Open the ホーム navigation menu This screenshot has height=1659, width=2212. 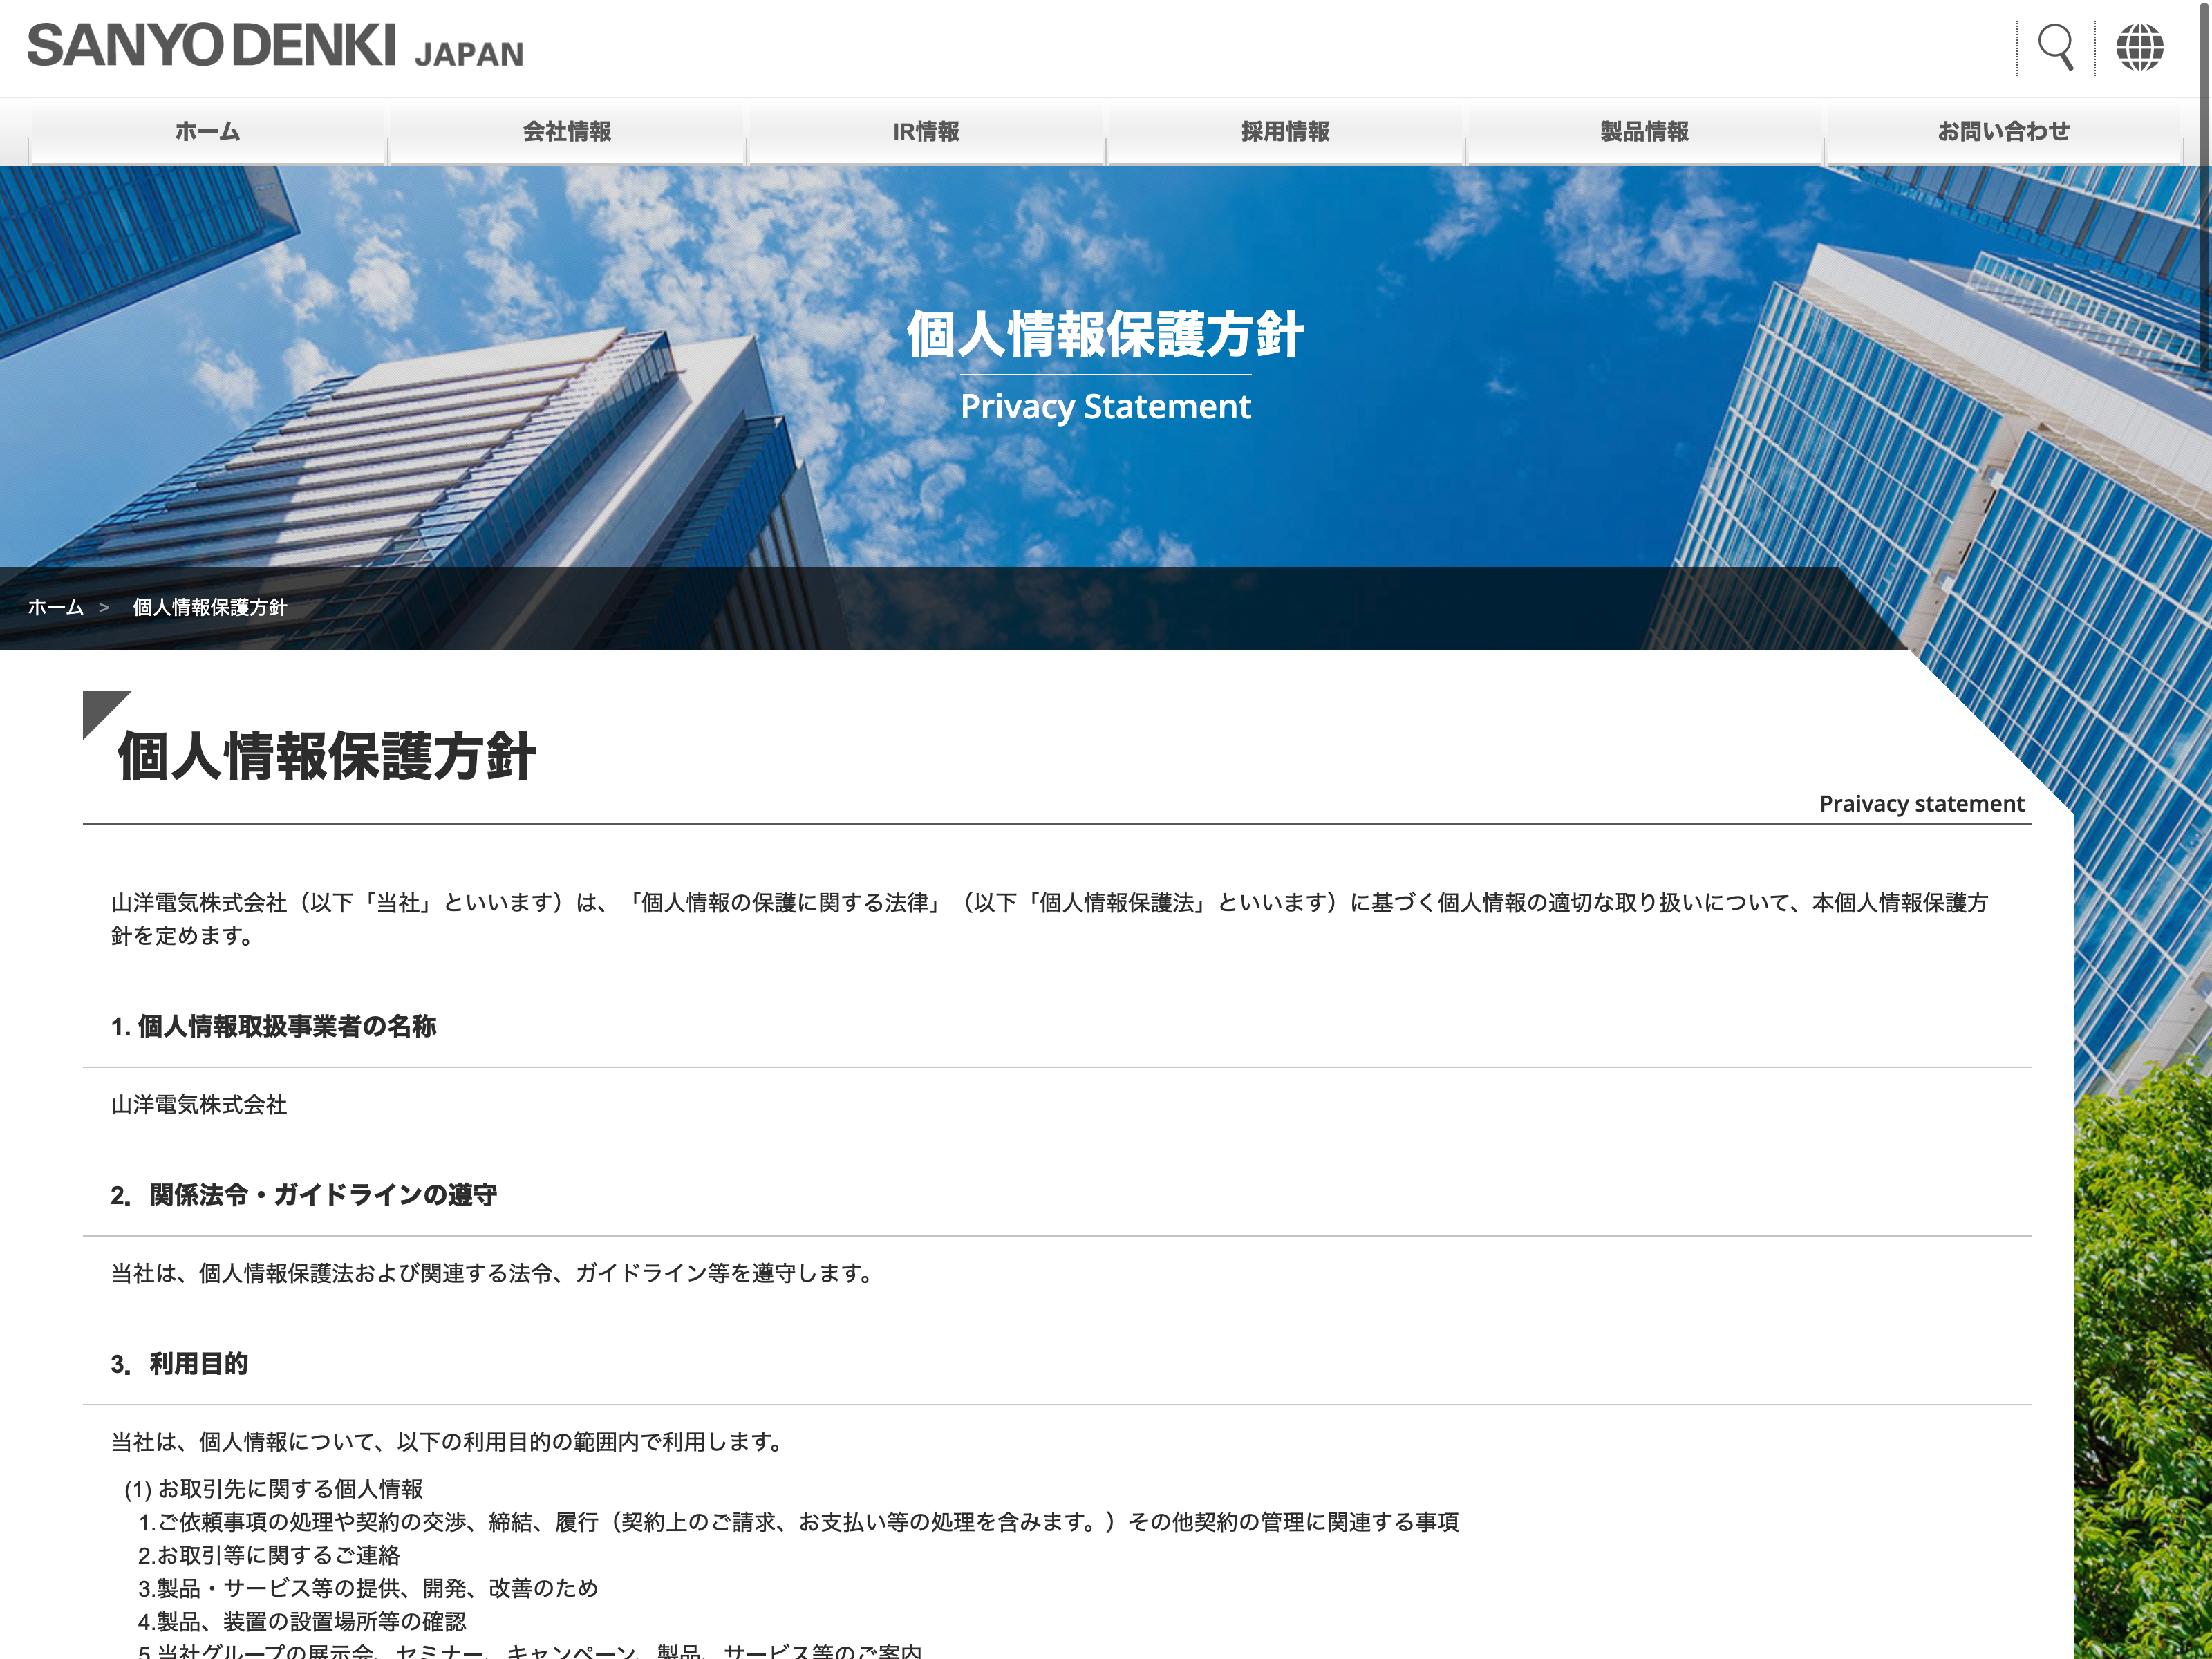(208, 131)
